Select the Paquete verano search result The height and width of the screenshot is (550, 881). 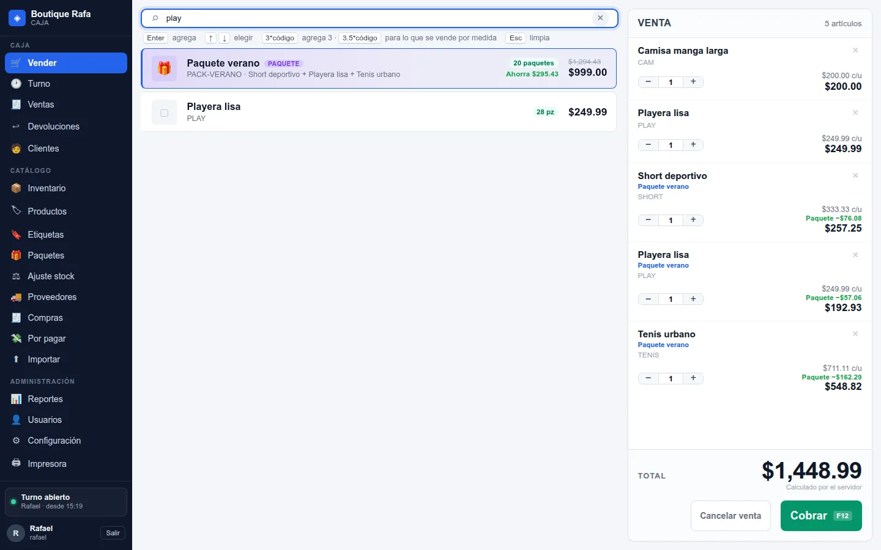click(379, 68)
